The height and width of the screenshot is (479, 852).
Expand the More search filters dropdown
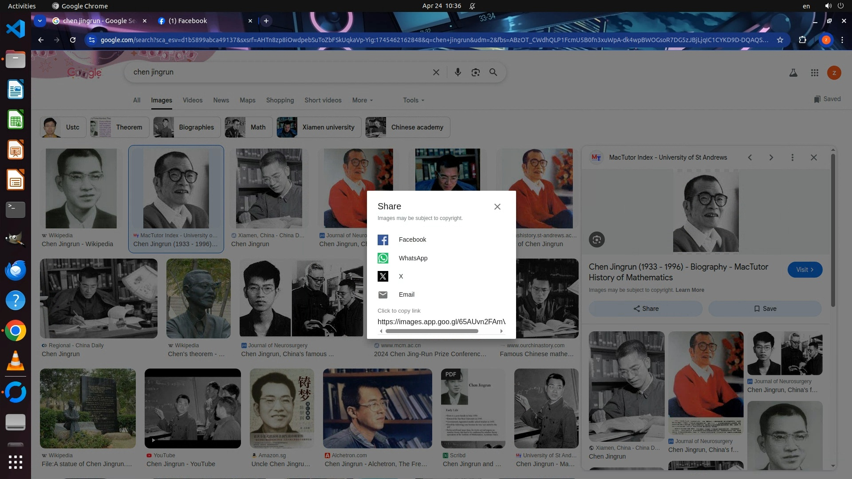click(362, 100)
